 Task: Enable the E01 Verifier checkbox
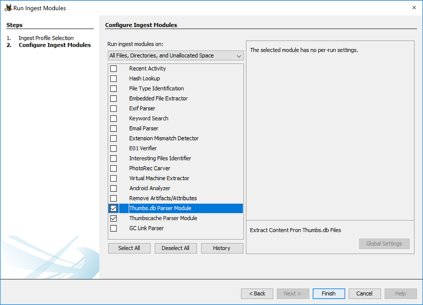pyautogui.click(x=114, y=148)
